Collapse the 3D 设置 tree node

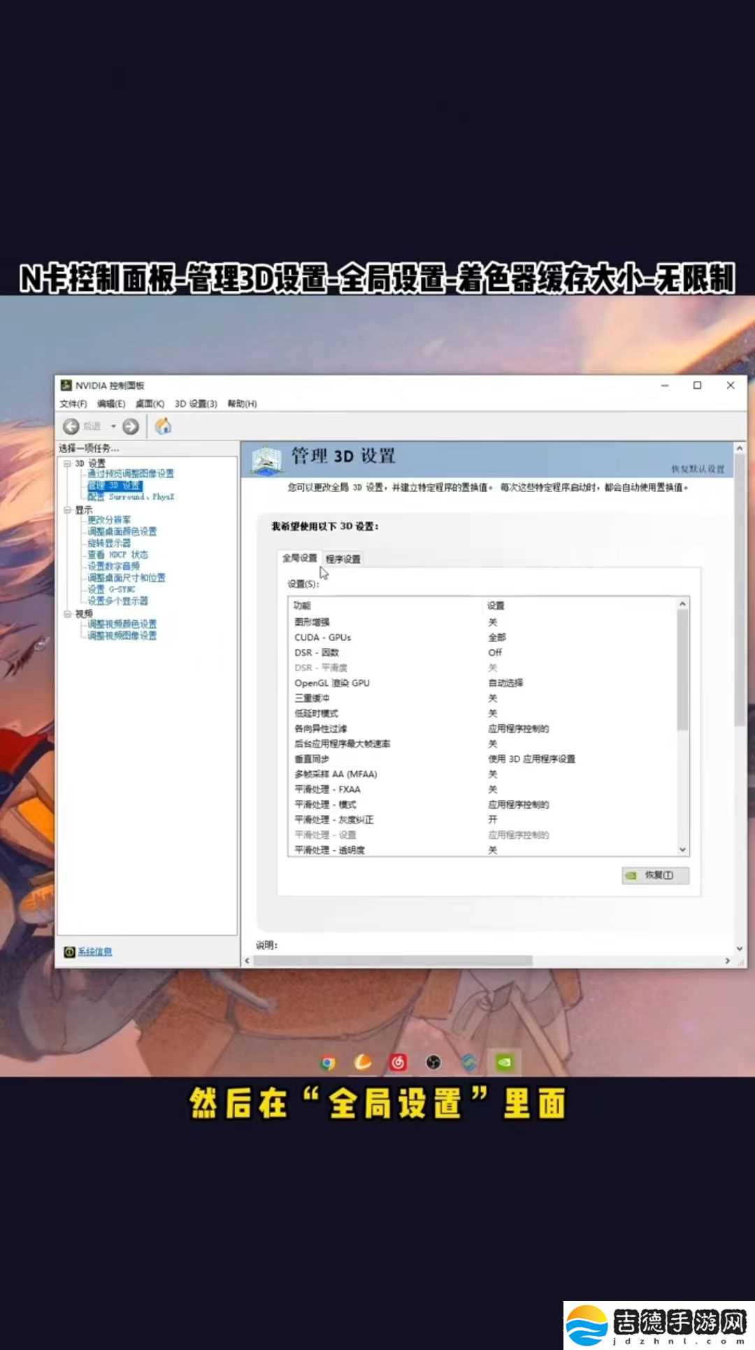[67, 464]
